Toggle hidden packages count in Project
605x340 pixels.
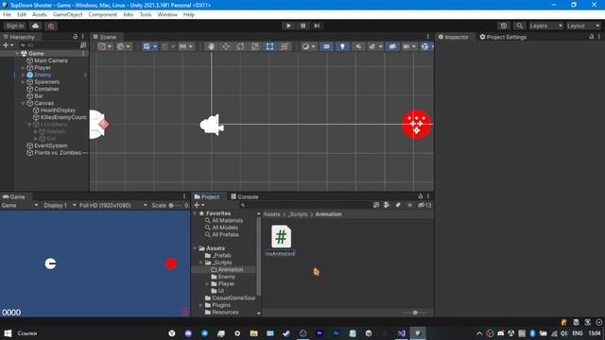[424, 205]
